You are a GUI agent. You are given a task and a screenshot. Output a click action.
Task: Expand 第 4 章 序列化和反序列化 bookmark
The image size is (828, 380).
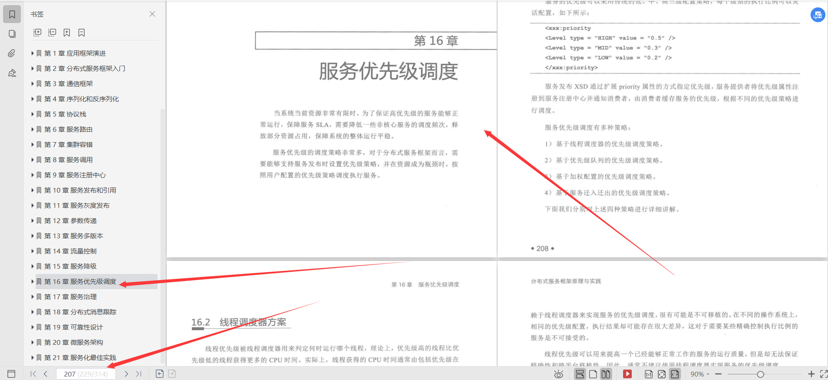[x=32, y=99]
